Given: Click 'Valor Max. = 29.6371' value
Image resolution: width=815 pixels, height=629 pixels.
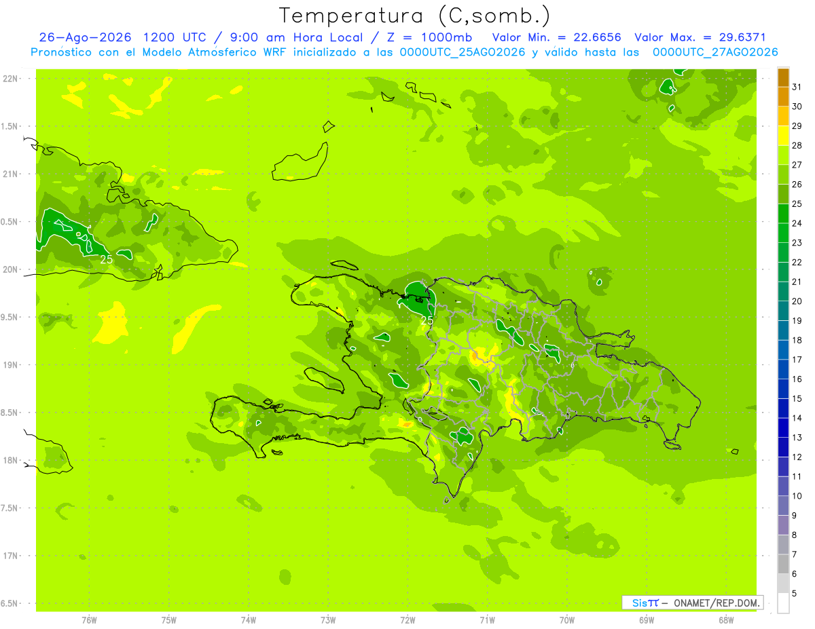Looking at the screenshot, I should coord(700,38).
